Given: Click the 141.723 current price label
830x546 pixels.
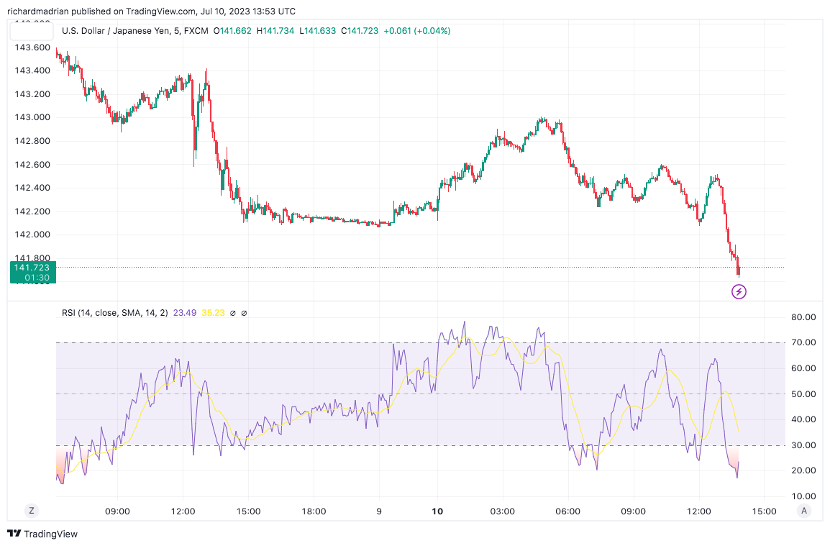Looking at the screenshot, I should click(x=32, y=272).
